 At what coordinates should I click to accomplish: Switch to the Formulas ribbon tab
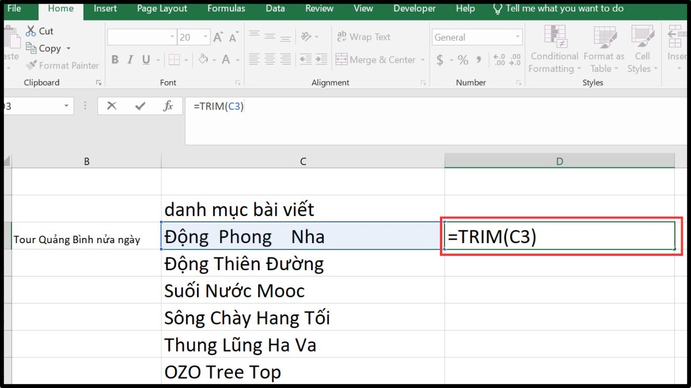[x=226, y=8]
